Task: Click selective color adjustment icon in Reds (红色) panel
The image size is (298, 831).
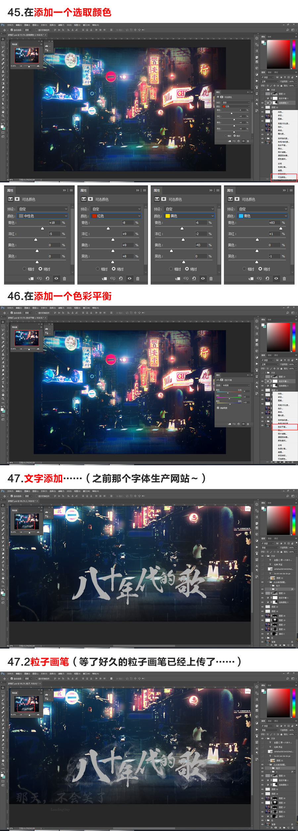Action: click(84, 199)
